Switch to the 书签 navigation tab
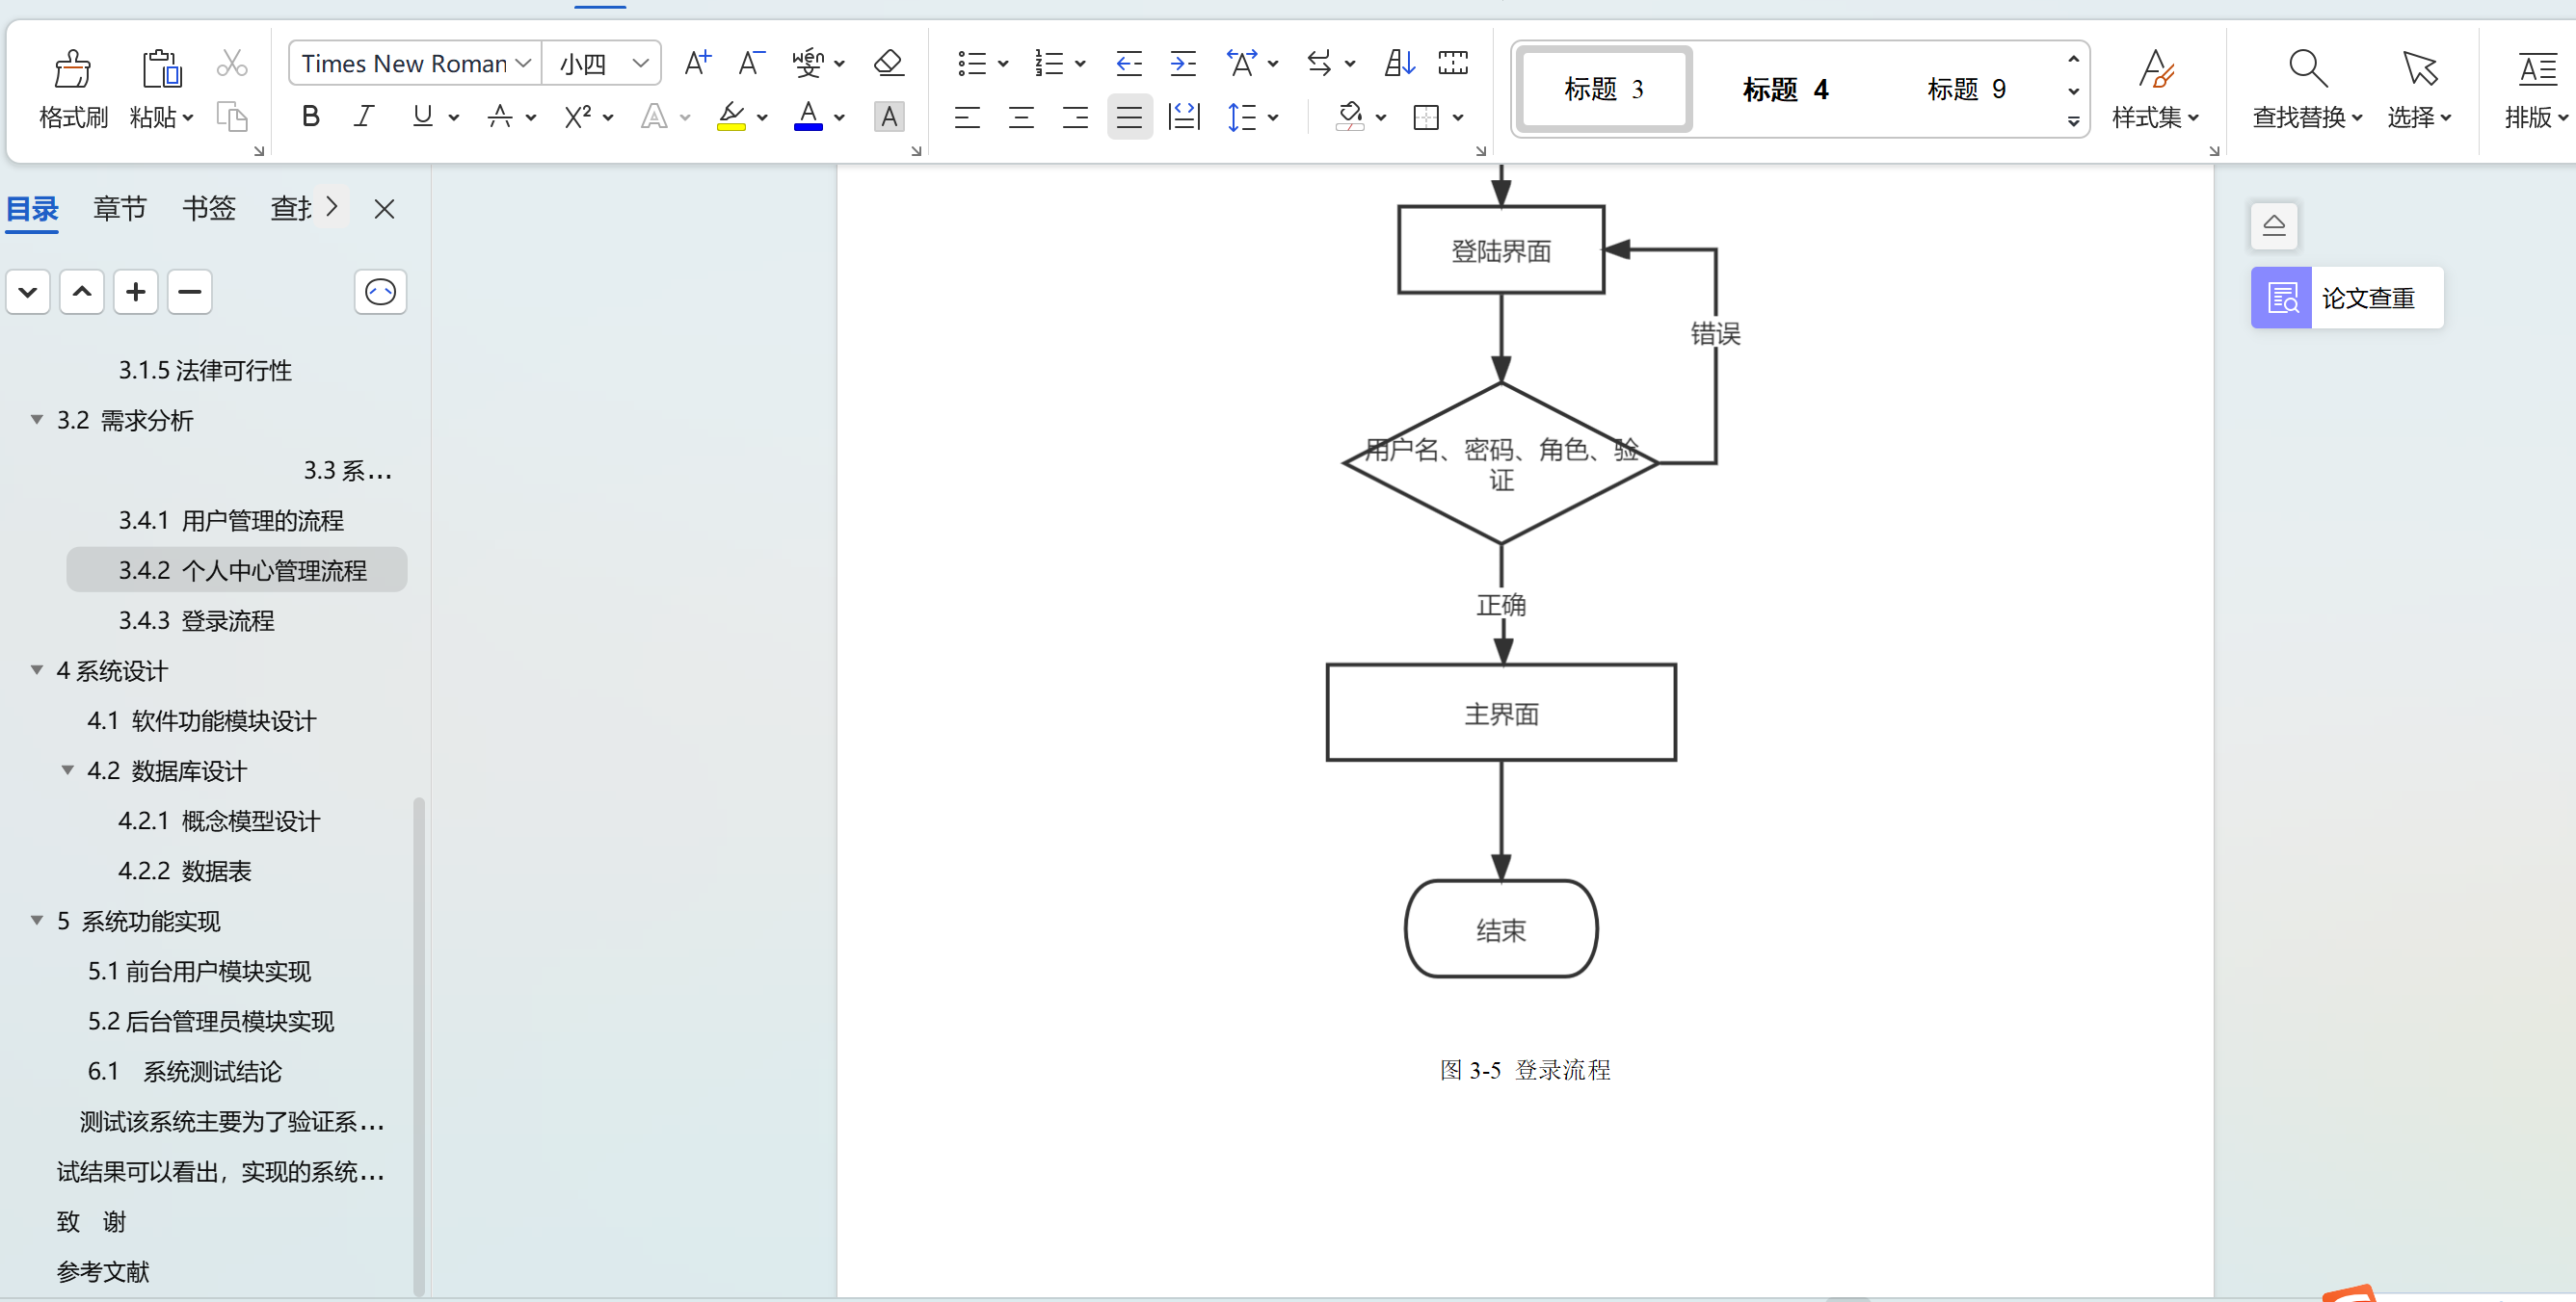The image size is (2576, 1302). point(208,208)
